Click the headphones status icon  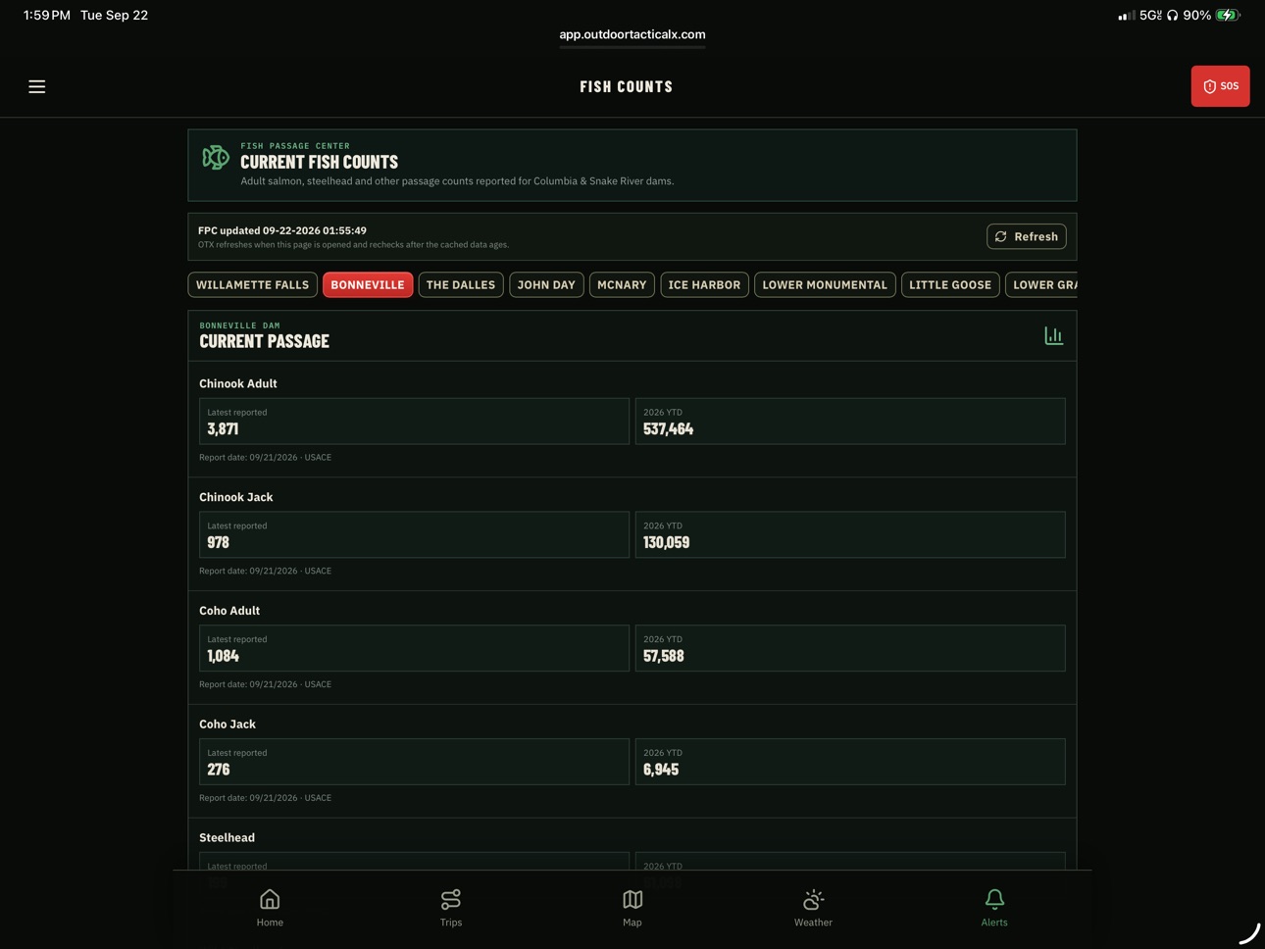pyautogui.click(x=1172, y=15)
